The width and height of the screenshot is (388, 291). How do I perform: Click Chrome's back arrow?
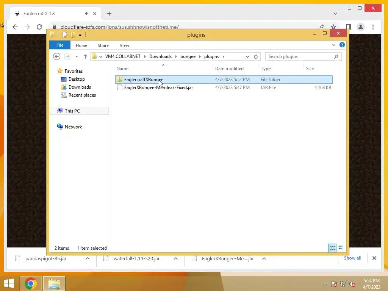[x=15, y=27]
